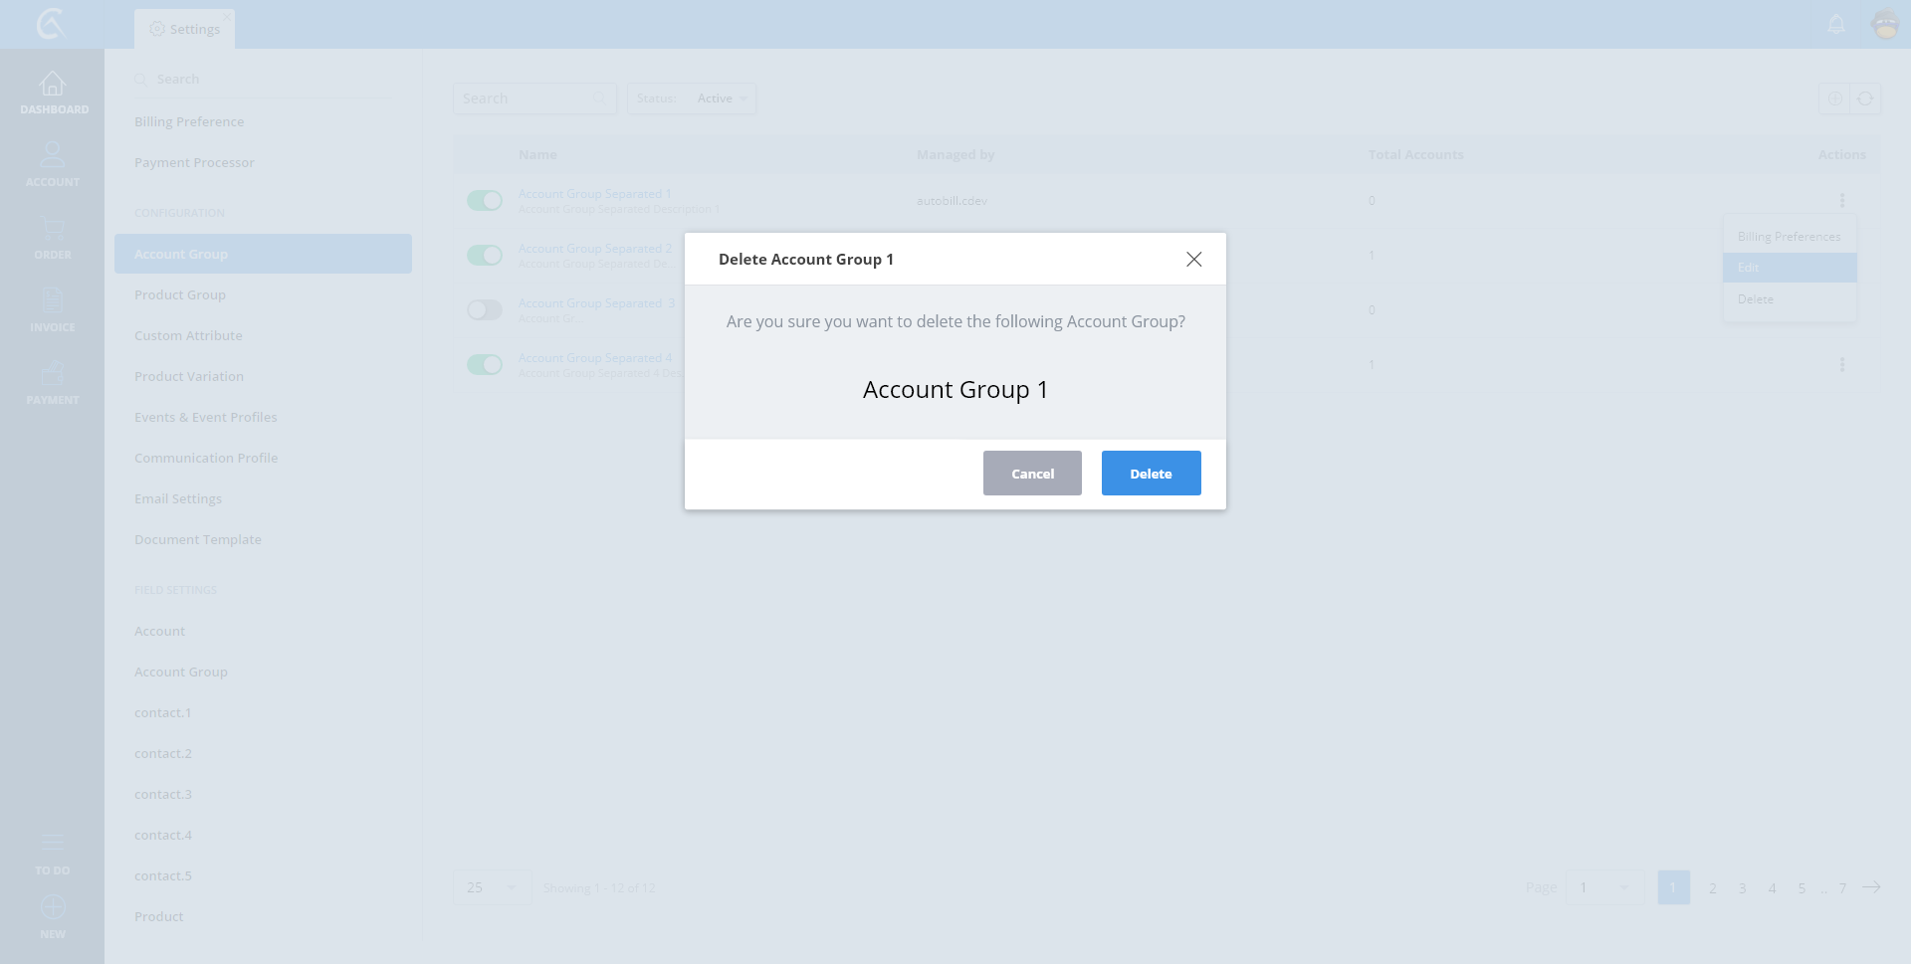Click the New plus icon
The image size is (1911, 964).
coord(52,907)
